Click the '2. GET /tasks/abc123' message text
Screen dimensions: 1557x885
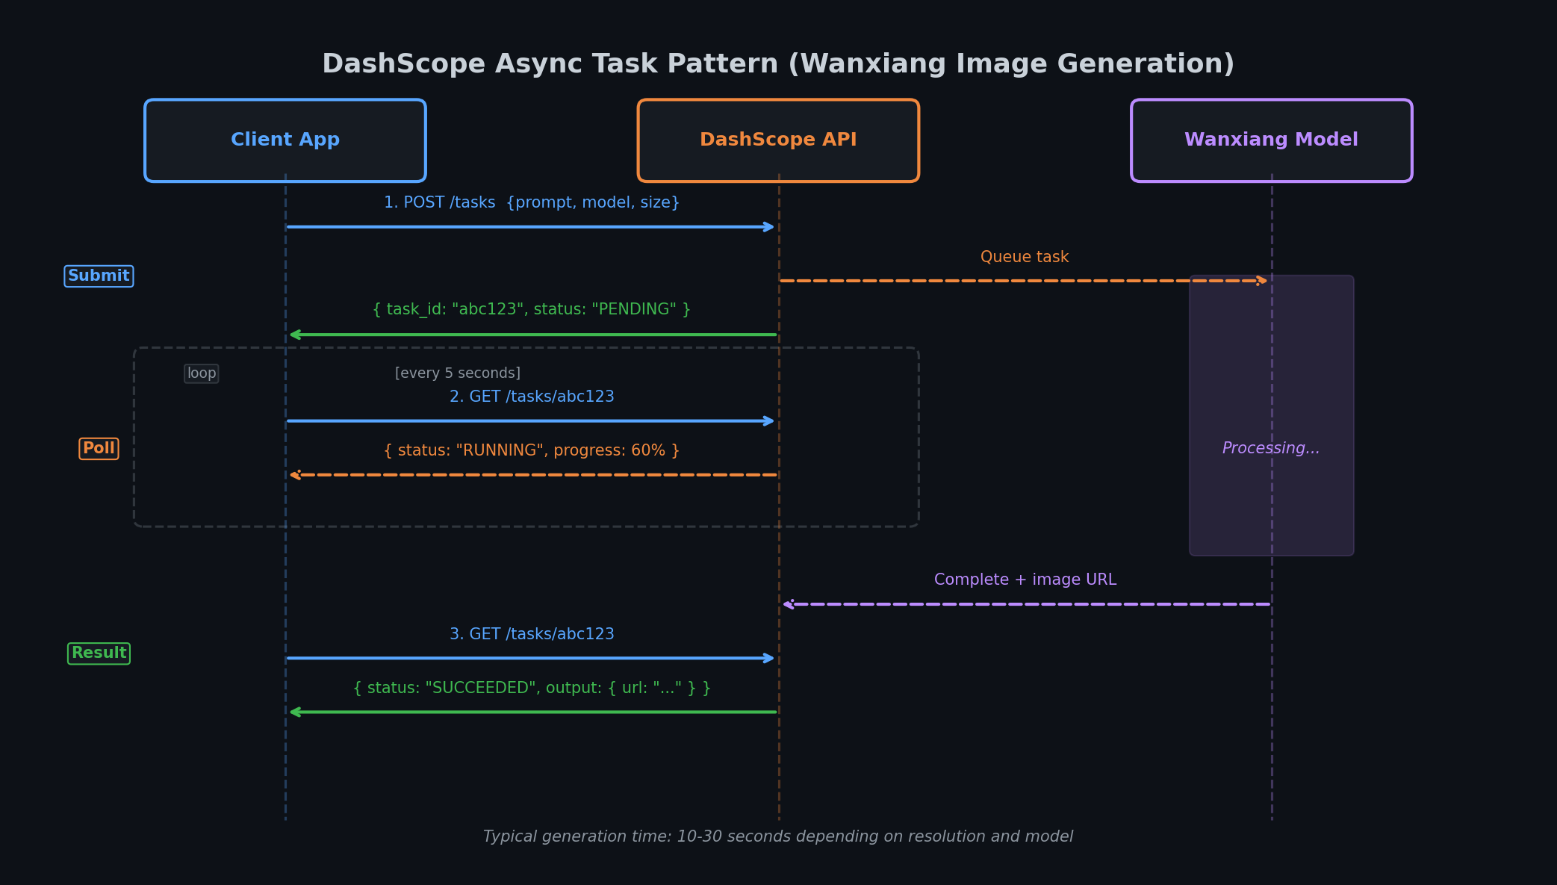[532, 397]
